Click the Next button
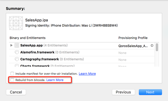The width and height of the screenshot is (168, 101). pyautogui.click(x=150, y=92)
